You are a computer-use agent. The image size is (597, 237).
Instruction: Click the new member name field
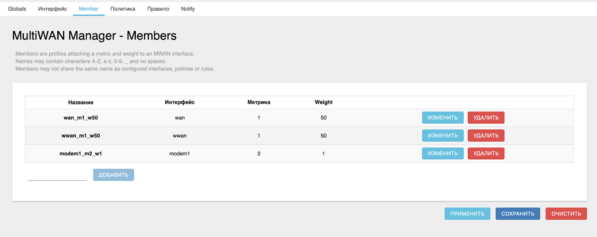point(57,175)
